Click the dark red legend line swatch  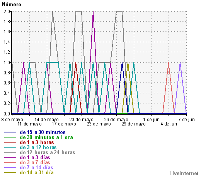(10, 142)
